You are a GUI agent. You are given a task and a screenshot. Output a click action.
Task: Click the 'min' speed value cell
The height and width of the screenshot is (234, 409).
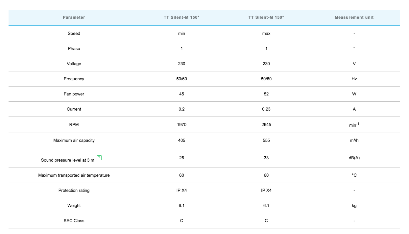181,34
